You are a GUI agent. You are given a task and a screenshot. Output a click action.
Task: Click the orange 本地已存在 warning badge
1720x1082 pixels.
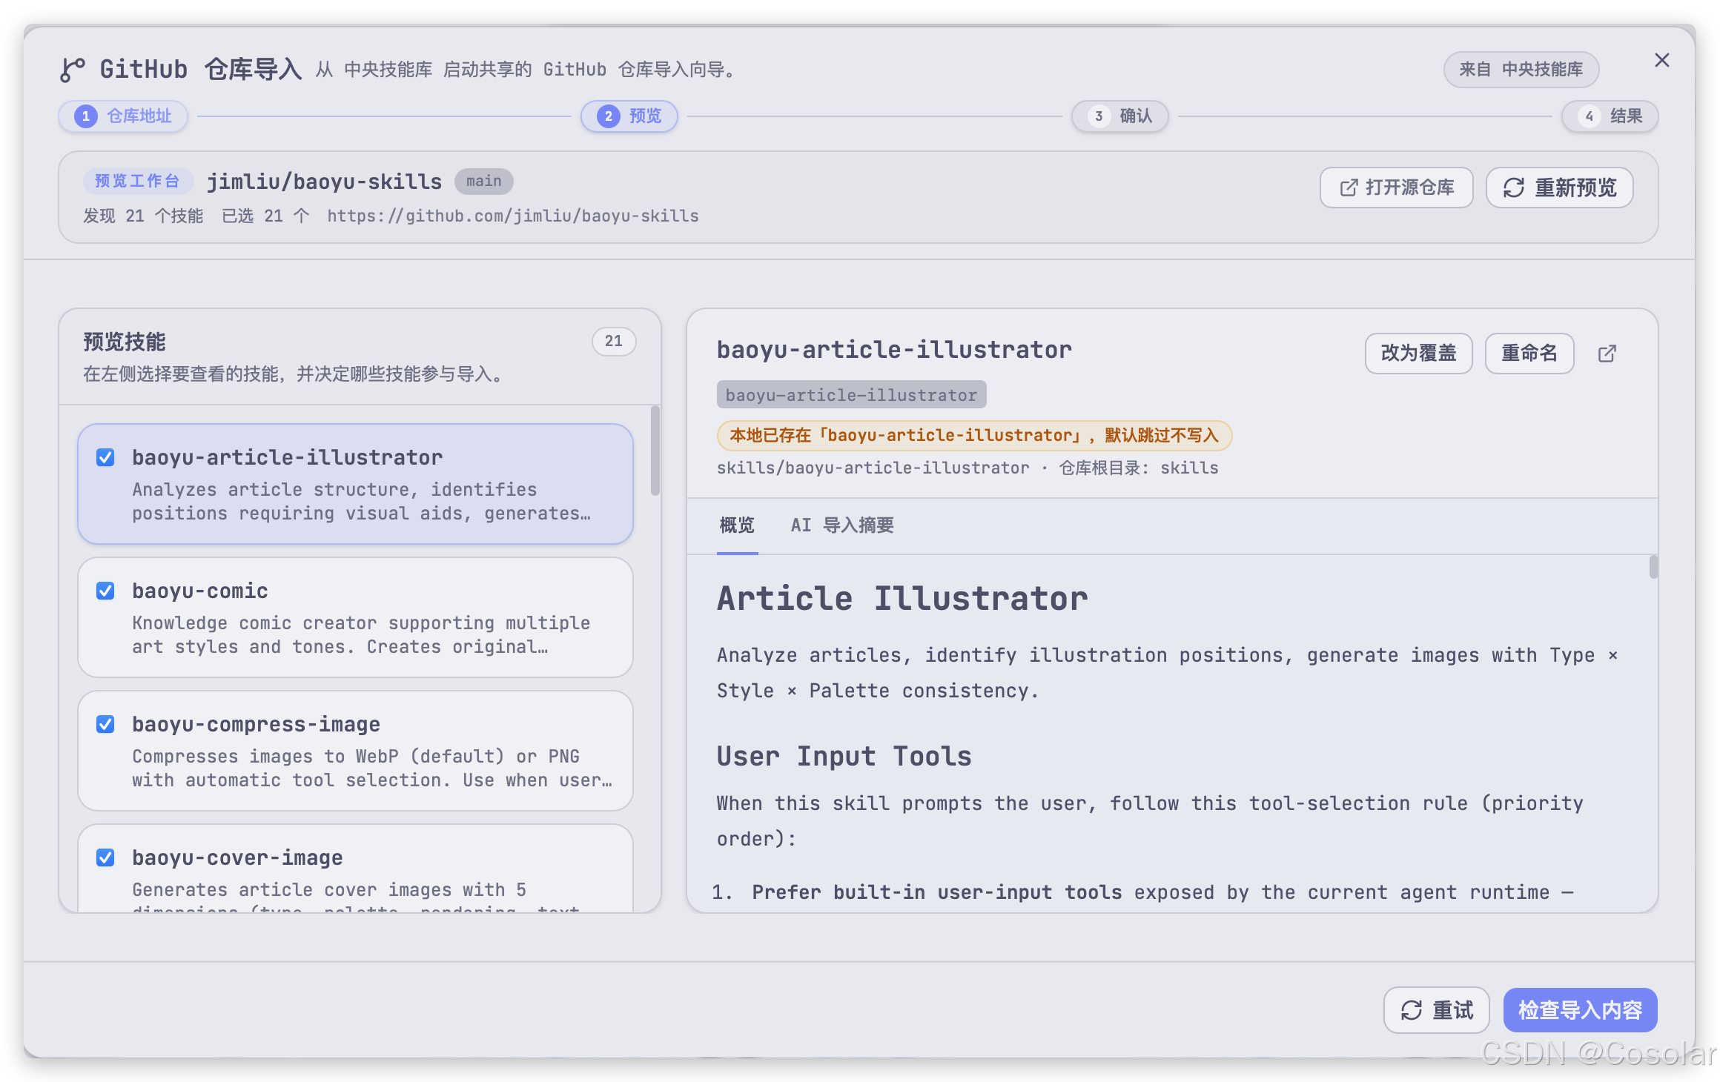[x=974, y=435]
